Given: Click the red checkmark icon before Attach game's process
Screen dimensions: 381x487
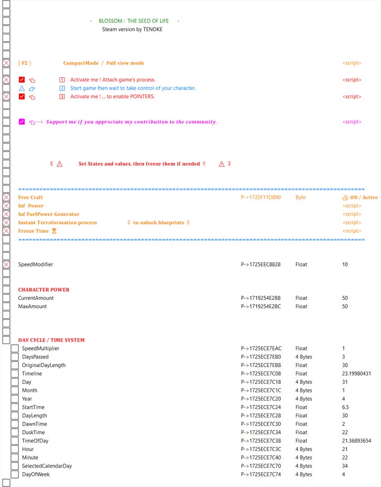Looking at the screenshot, I should [x=22, y=80].
